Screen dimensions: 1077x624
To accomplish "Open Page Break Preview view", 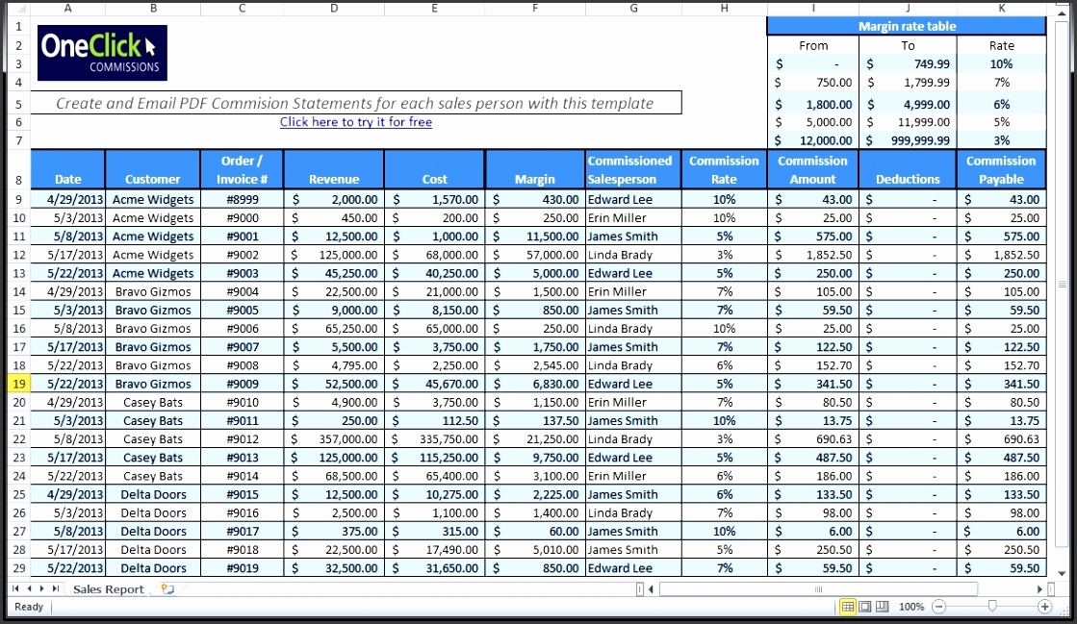I will pos(883,607).
